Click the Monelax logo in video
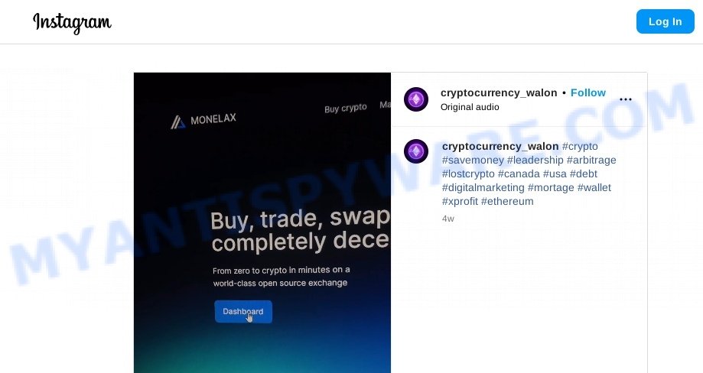The width and height of the screenshot is (703, 373). (x=203, y=121)
